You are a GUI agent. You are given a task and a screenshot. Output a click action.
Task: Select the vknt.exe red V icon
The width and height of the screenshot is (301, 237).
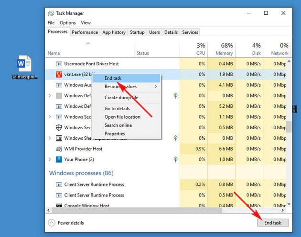pos(59,74)
